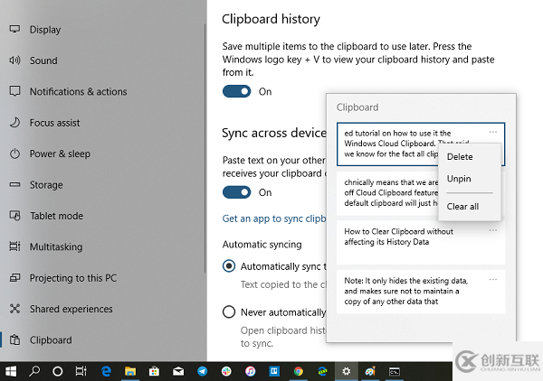Click the 'Automatic syncing' label

pos(262,245)
